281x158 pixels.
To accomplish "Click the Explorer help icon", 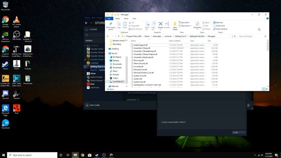I will (x=267, y=18).
